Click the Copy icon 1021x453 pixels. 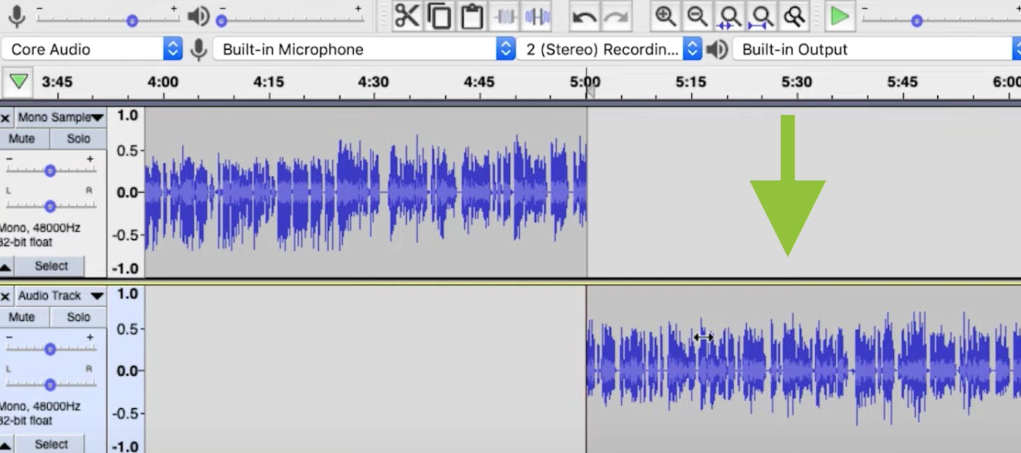tap(438, 16)
